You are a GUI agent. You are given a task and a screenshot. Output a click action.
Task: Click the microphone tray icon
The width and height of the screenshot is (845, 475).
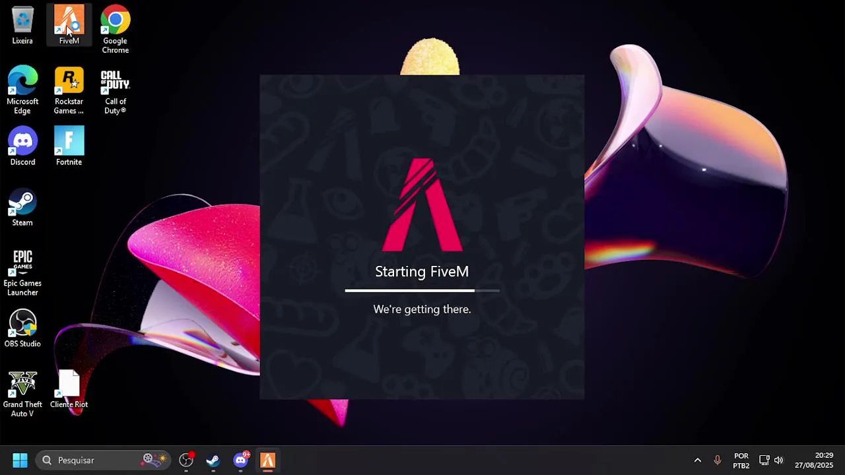(x=717, y=460)
